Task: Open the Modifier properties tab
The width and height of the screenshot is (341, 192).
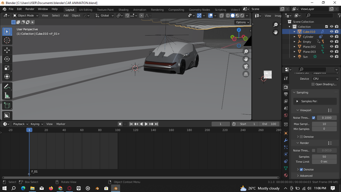Action: click(x=286, y=140)
